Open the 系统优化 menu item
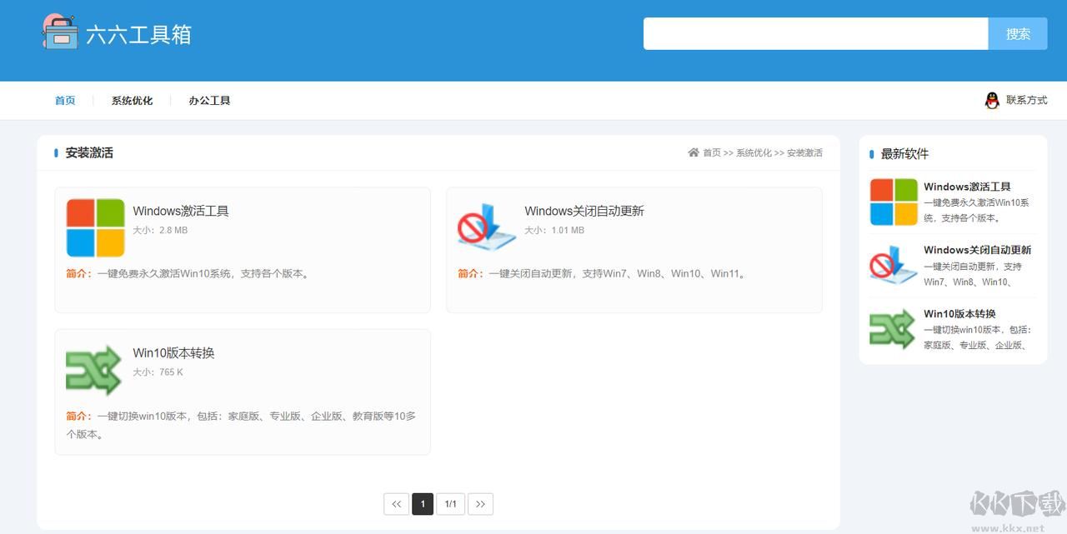1067x534 pixels. (132, 100)
